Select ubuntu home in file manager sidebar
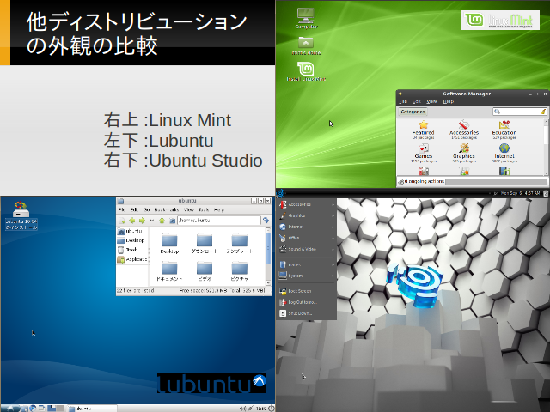This screenshot has width=550, height=412. tap(132, 231)
